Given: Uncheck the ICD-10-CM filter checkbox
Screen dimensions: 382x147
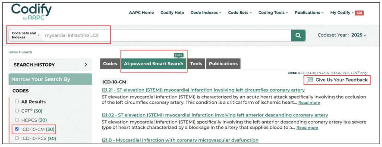Looking at the screenshot, I should 17,129.
